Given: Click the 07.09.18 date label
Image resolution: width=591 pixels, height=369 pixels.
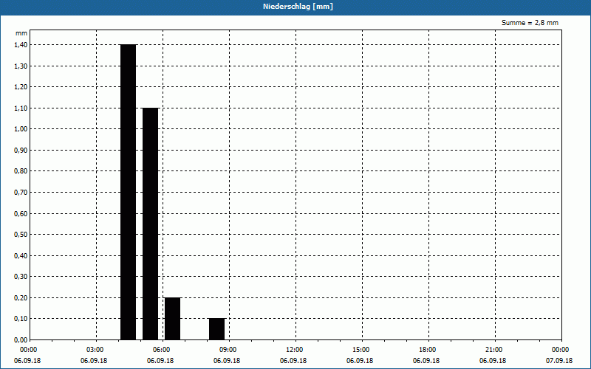Looking at the screenshot, I should [559, 361].
